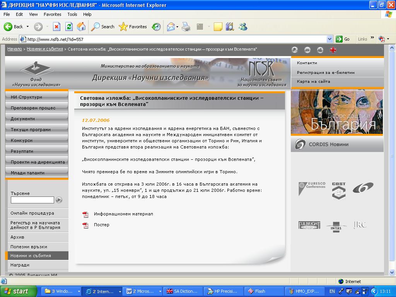Click the Messenger people icon
The image size is (396, 297).
pyautogui.click(x=243, y=27)
